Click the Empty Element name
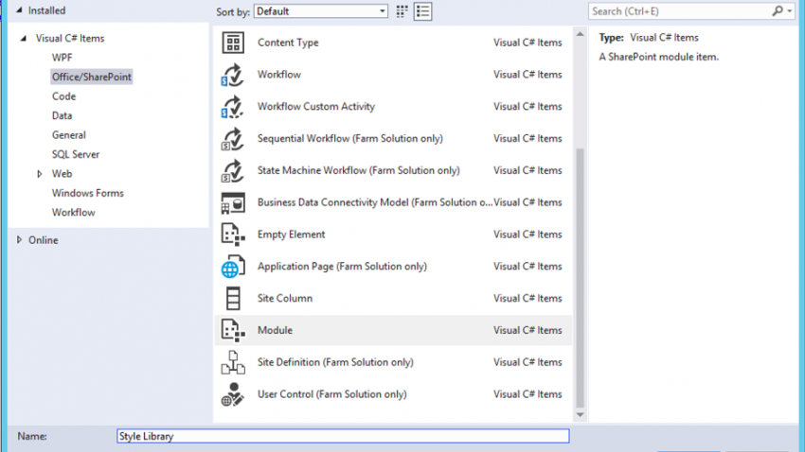This screenshot has height=452, width=805. click(291, 235)
